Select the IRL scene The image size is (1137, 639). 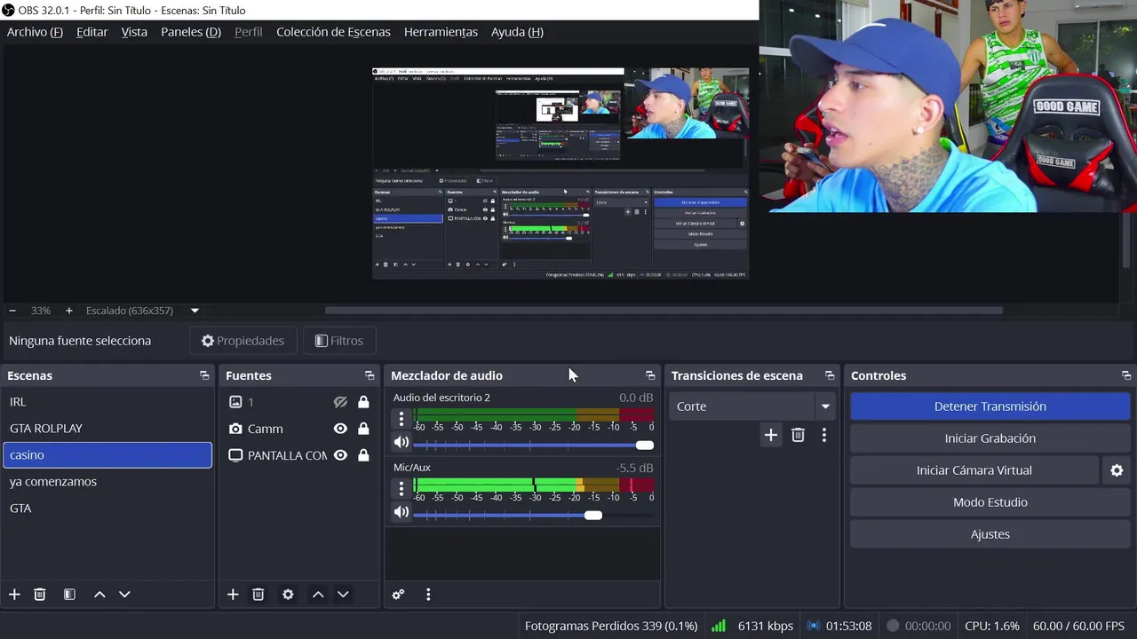pos(107,402)
